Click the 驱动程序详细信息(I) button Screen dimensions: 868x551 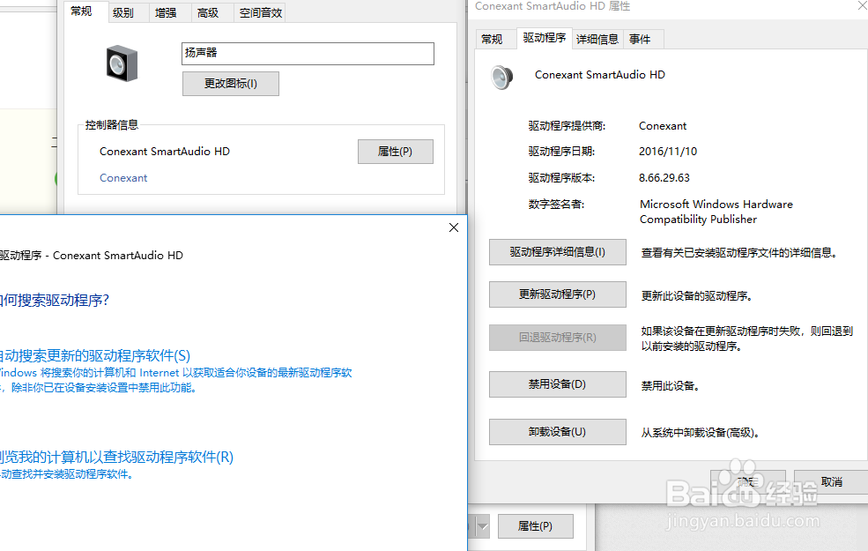(558, 252)
